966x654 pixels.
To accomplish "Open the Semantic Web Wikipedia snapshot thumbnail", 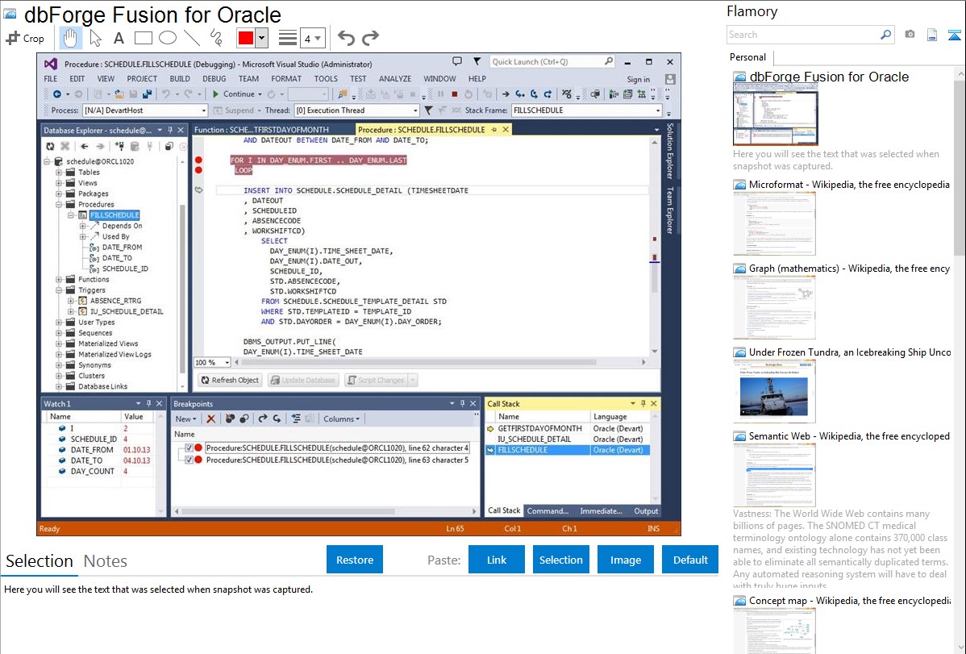I will (x=774, y=475).
